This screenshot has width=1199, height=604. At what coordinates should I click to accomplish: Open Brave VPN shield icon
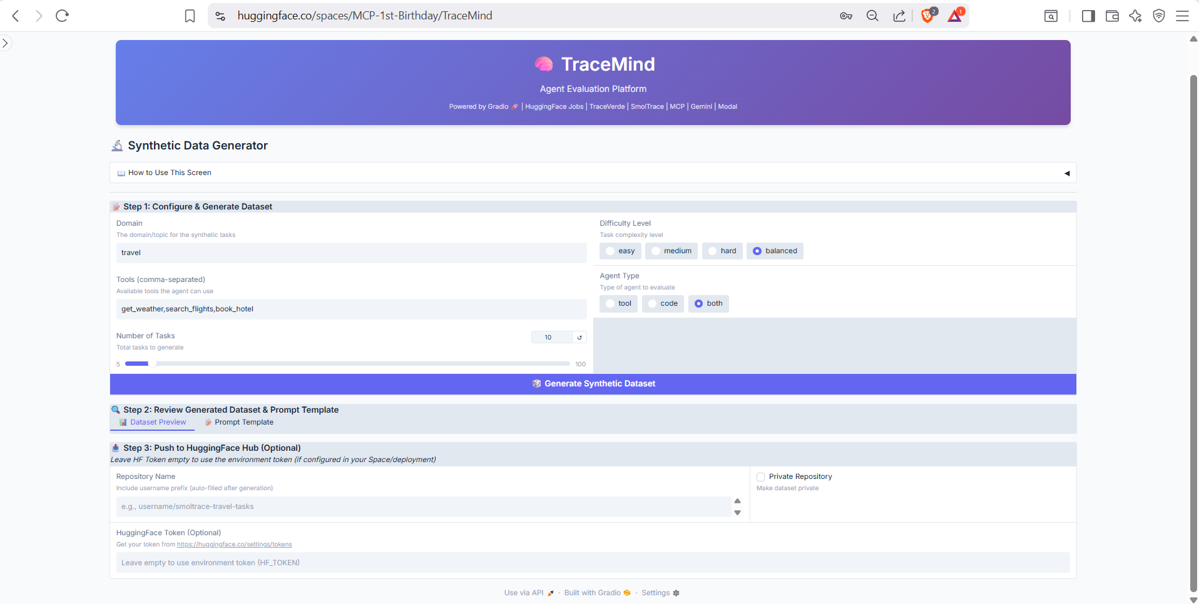[1159, 16]
